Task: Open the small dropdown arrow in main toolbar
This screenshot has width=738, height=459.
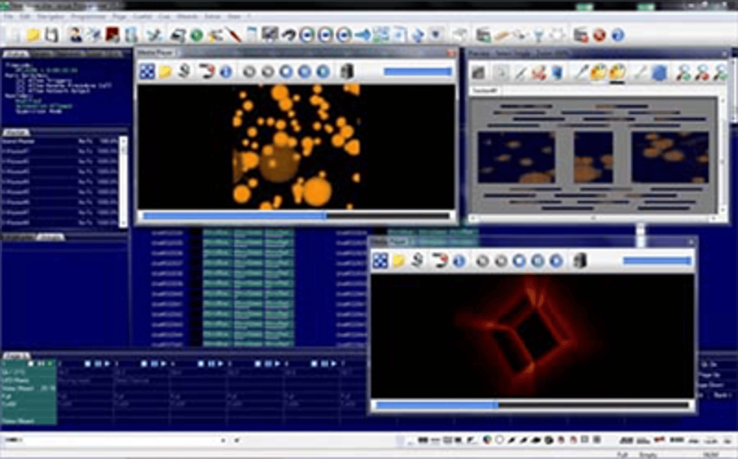Action: 435,35
